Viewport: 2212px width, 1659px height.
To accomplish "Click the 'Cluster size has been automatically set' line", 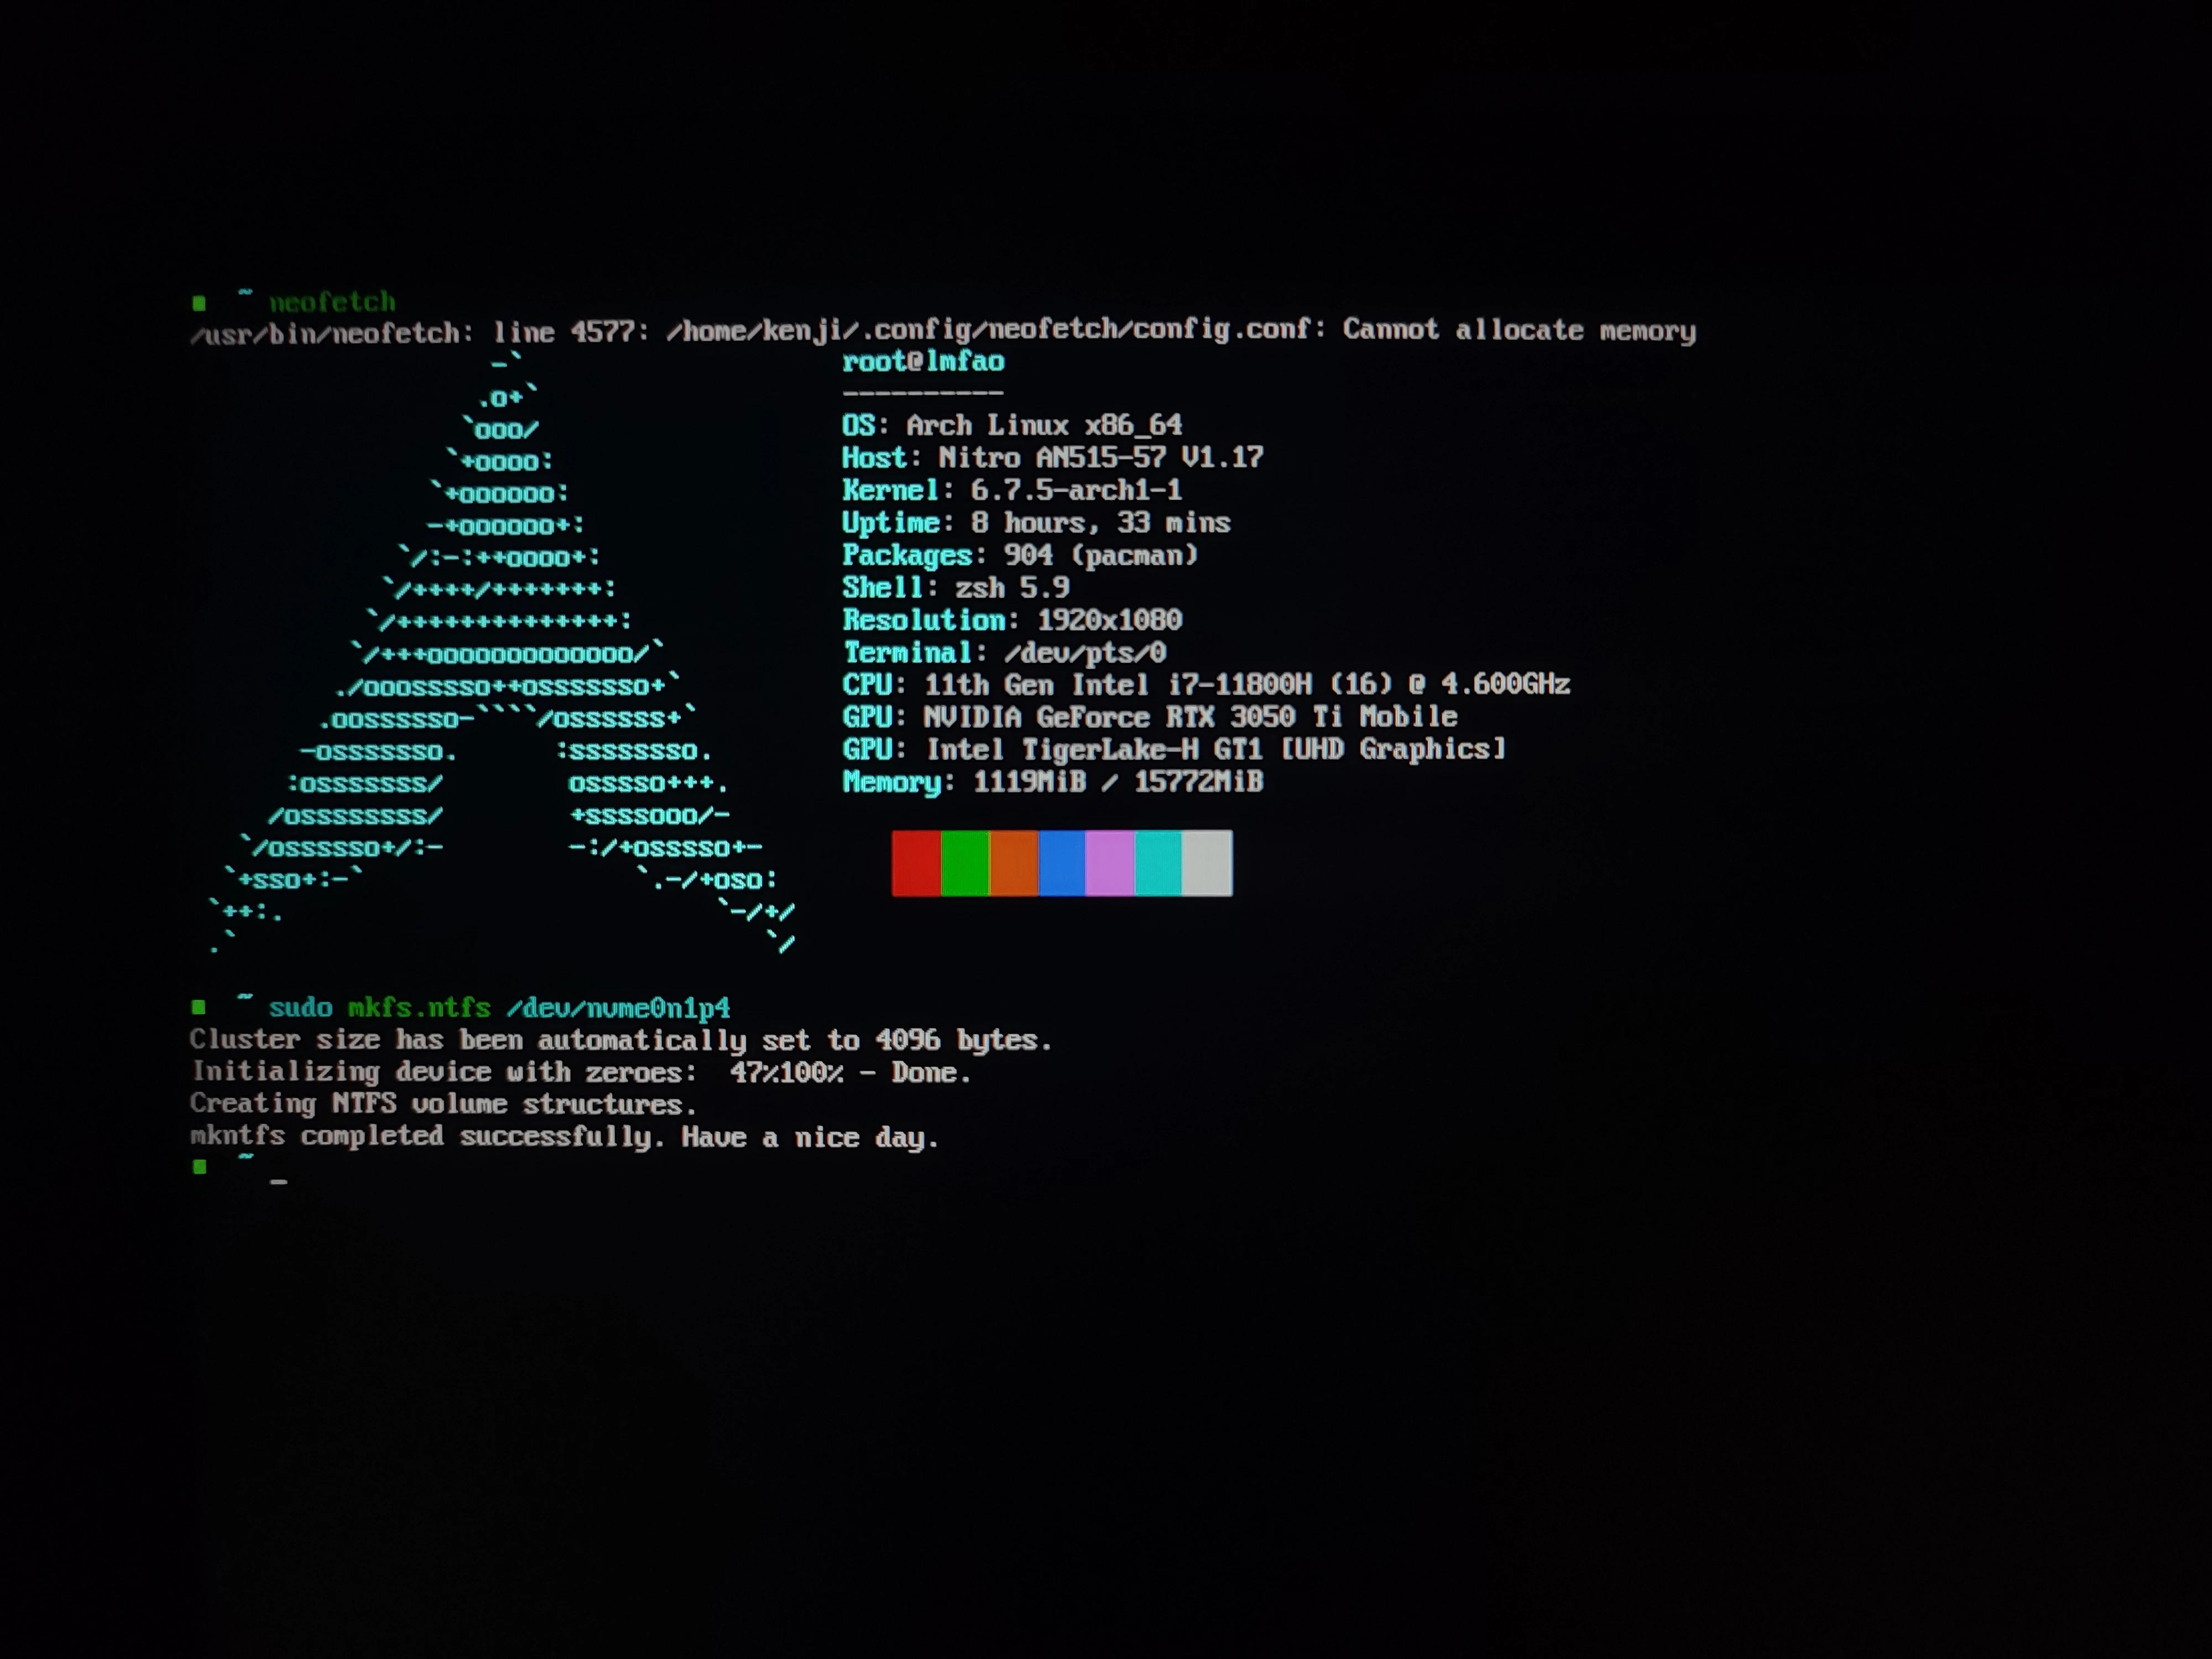I will click(621, 1040).
